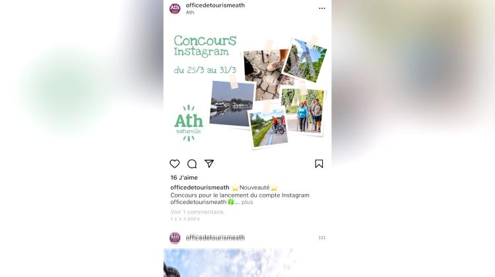Save post with bookmark icon

click(319, 164)
